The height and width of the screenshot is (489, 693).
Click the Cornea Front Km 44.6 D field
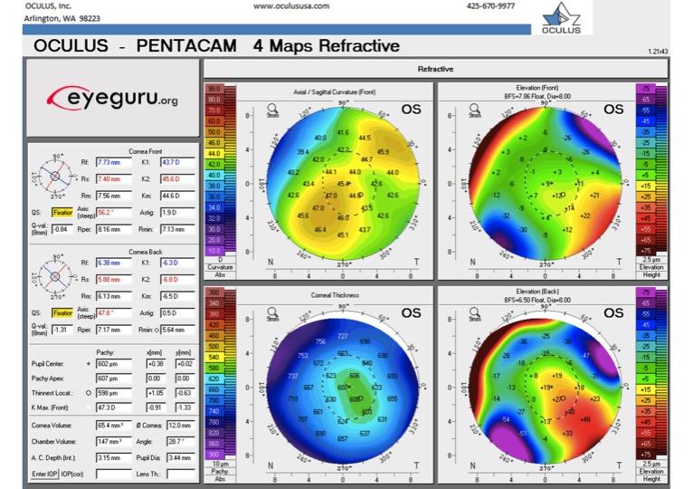click(x=177, y=196)
